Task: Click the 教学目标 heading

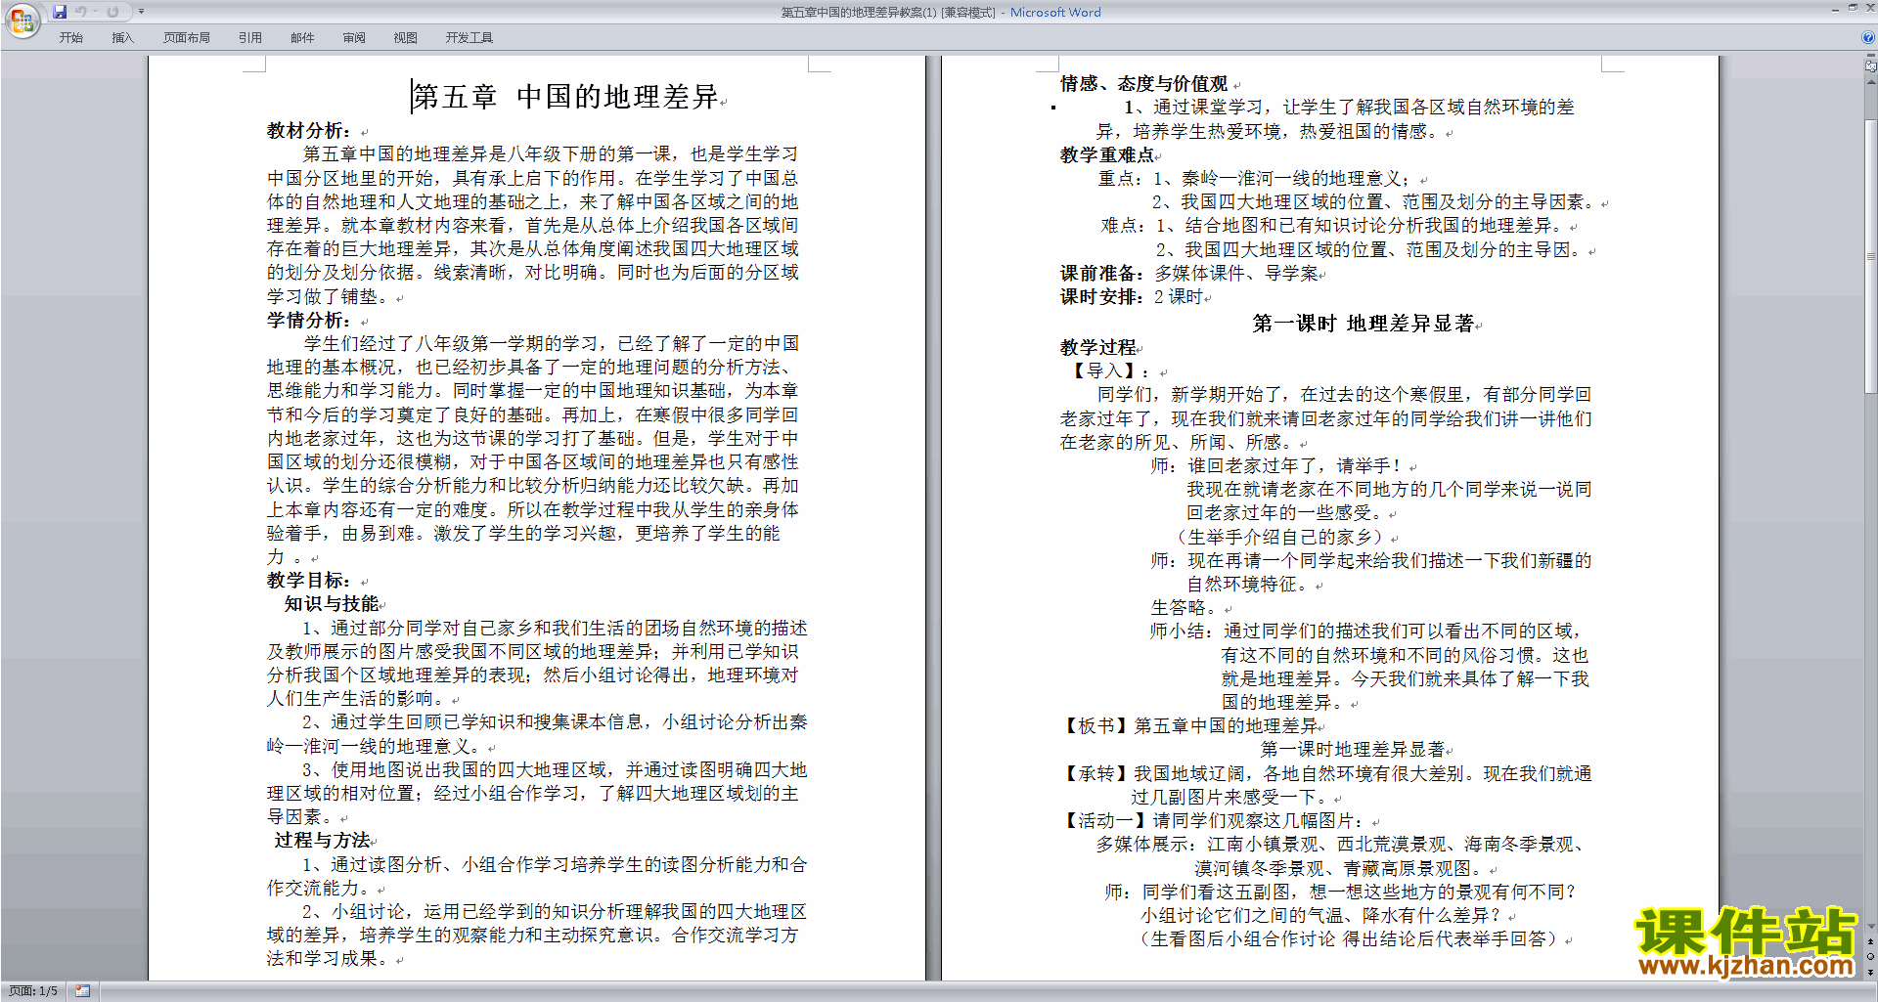Action: tap(309, 581)
